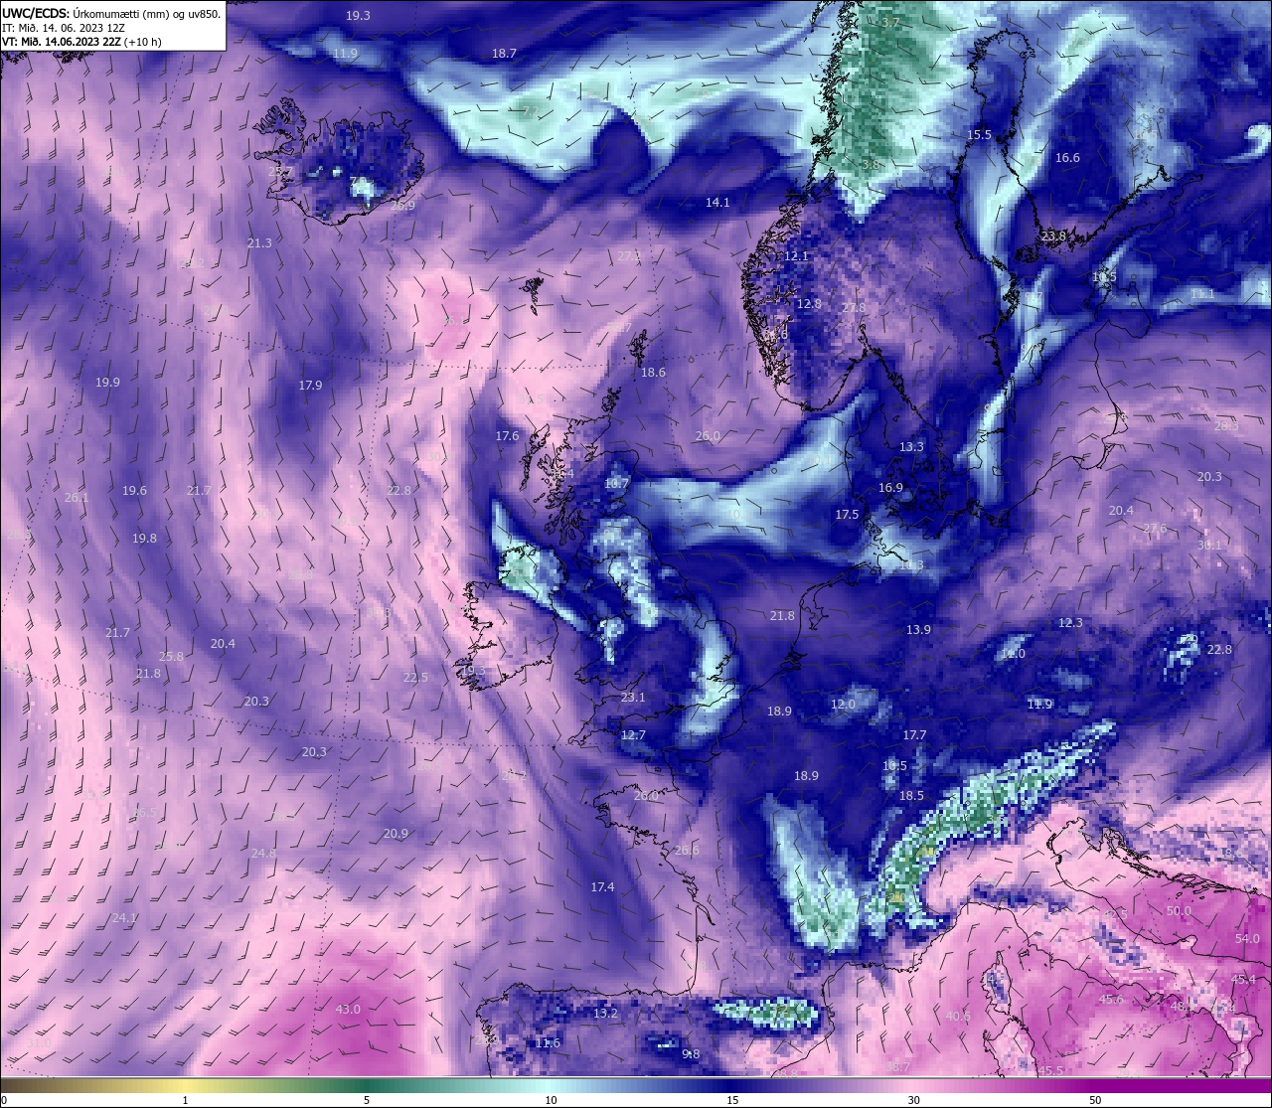
Task: Click the value label '12.1'
Action: point(797,256)
